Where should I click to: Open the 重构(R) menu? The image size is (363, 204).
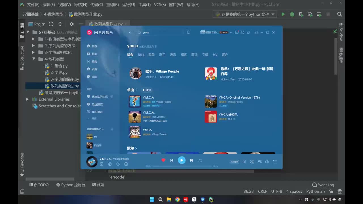click(113, 5)
